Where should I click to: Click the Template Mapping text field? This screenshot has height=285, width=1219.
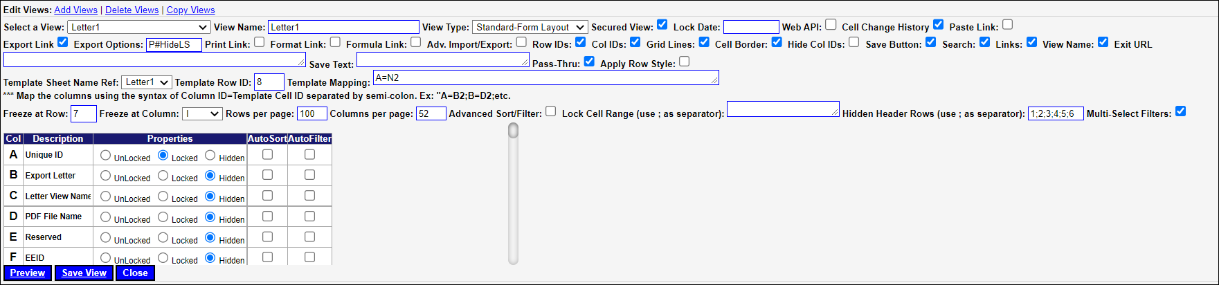545,77
